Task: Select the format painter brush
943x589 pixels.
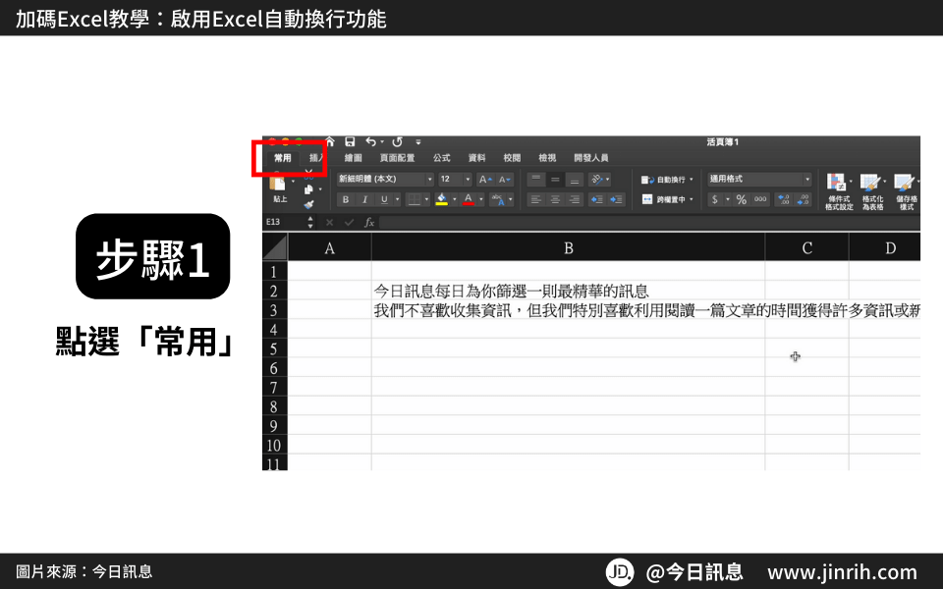Action: [308, 204]
